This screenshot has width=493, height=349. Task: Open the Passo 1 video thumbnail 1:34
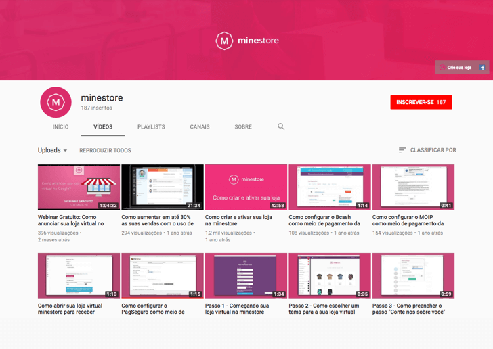pyautogui.click(x=246, y=276)
